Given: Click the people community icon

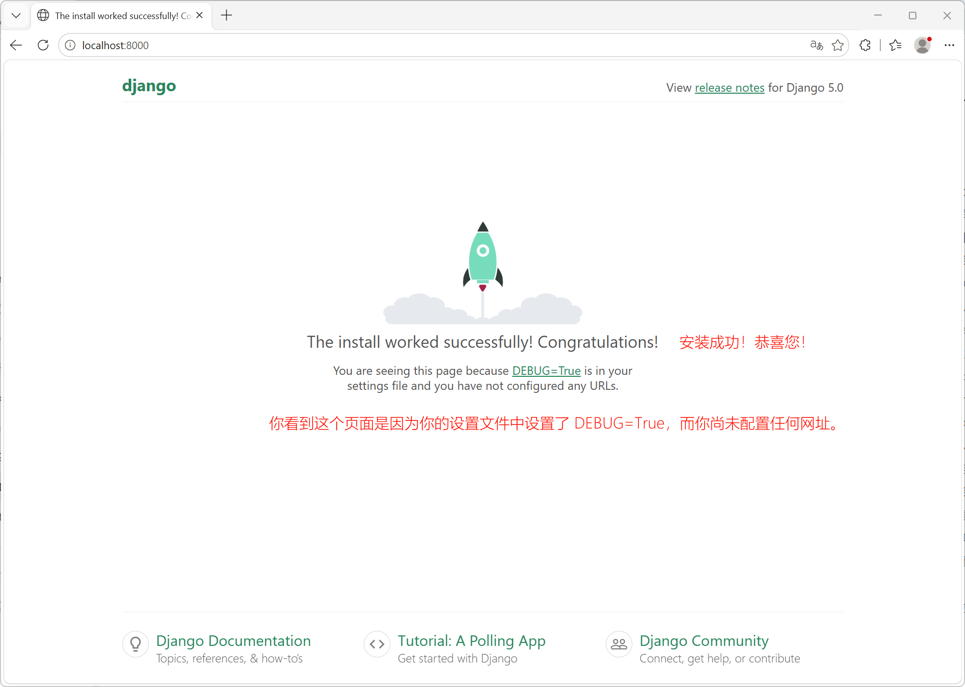Looking at the screenshot, I should 619,644.
